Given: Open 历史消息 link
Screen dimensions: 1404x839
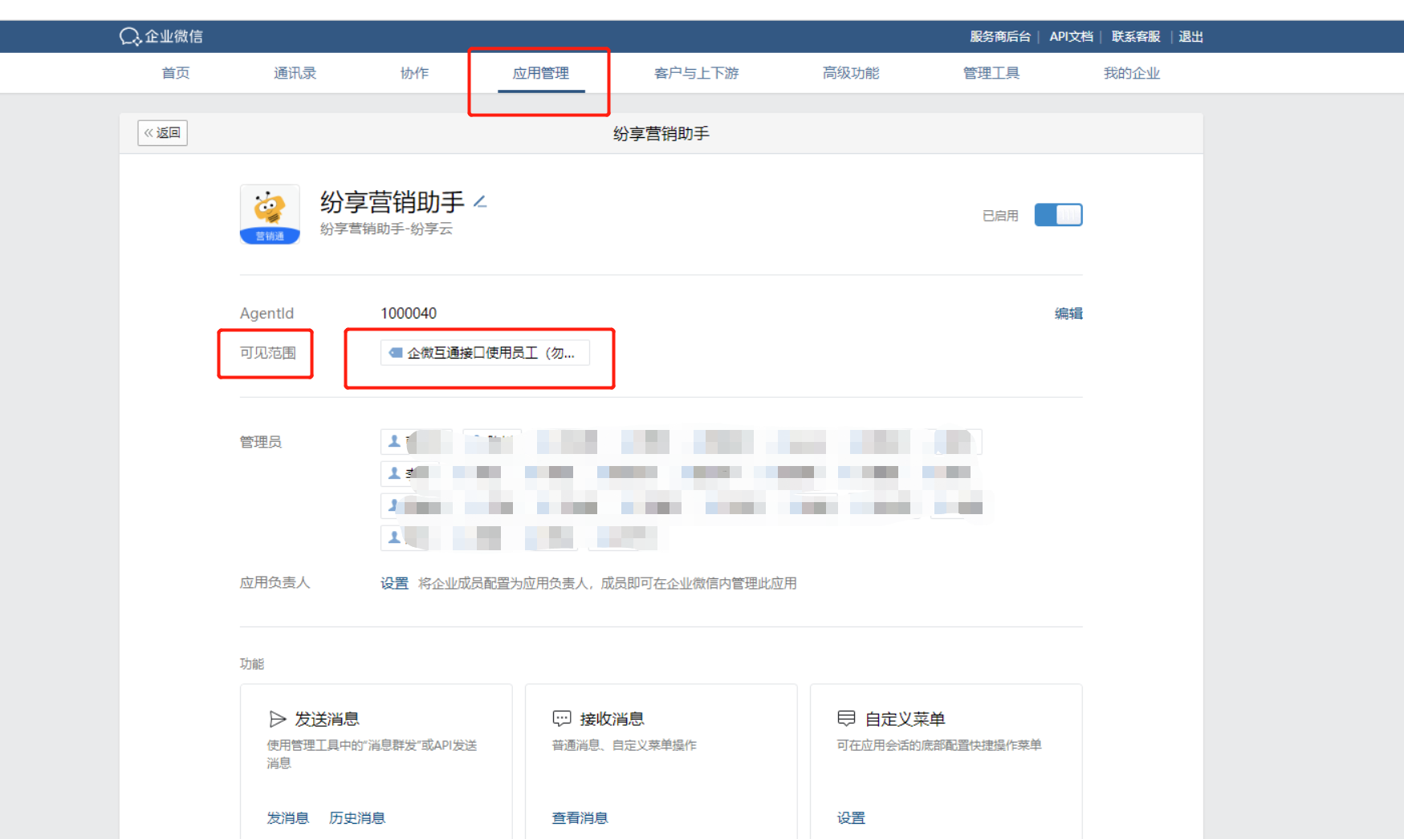Looking at the screenshot, I should pos(356,817).
